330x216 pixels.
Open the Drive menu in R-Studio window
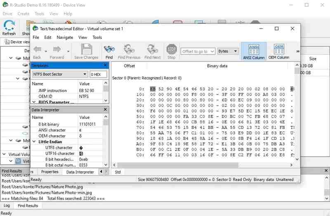7,14
